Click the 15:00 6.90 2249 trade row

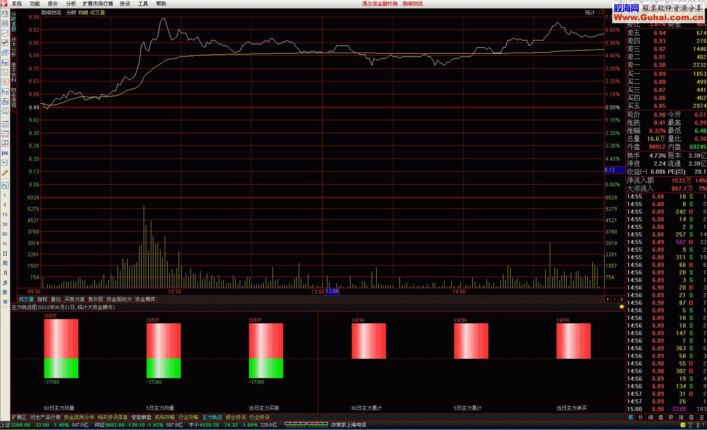(667, 409)
